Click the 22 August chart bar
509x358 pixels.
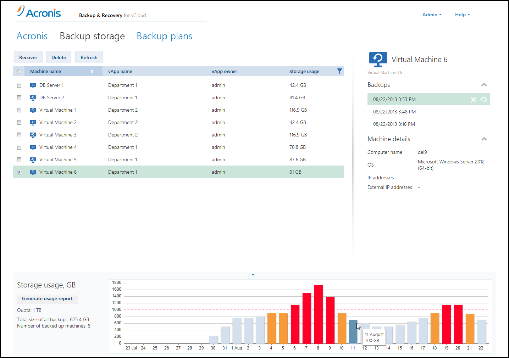coord(482,332)
